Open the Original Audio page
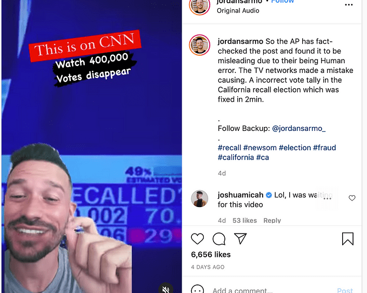Image resolution: width=367 pixels, height=293 pixels. (238, 11)
